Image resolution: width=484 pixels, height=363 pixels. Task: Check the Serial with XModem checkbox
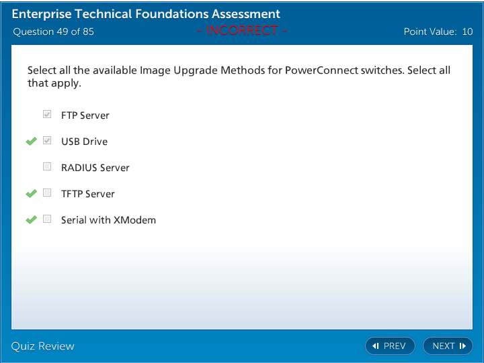47,219
